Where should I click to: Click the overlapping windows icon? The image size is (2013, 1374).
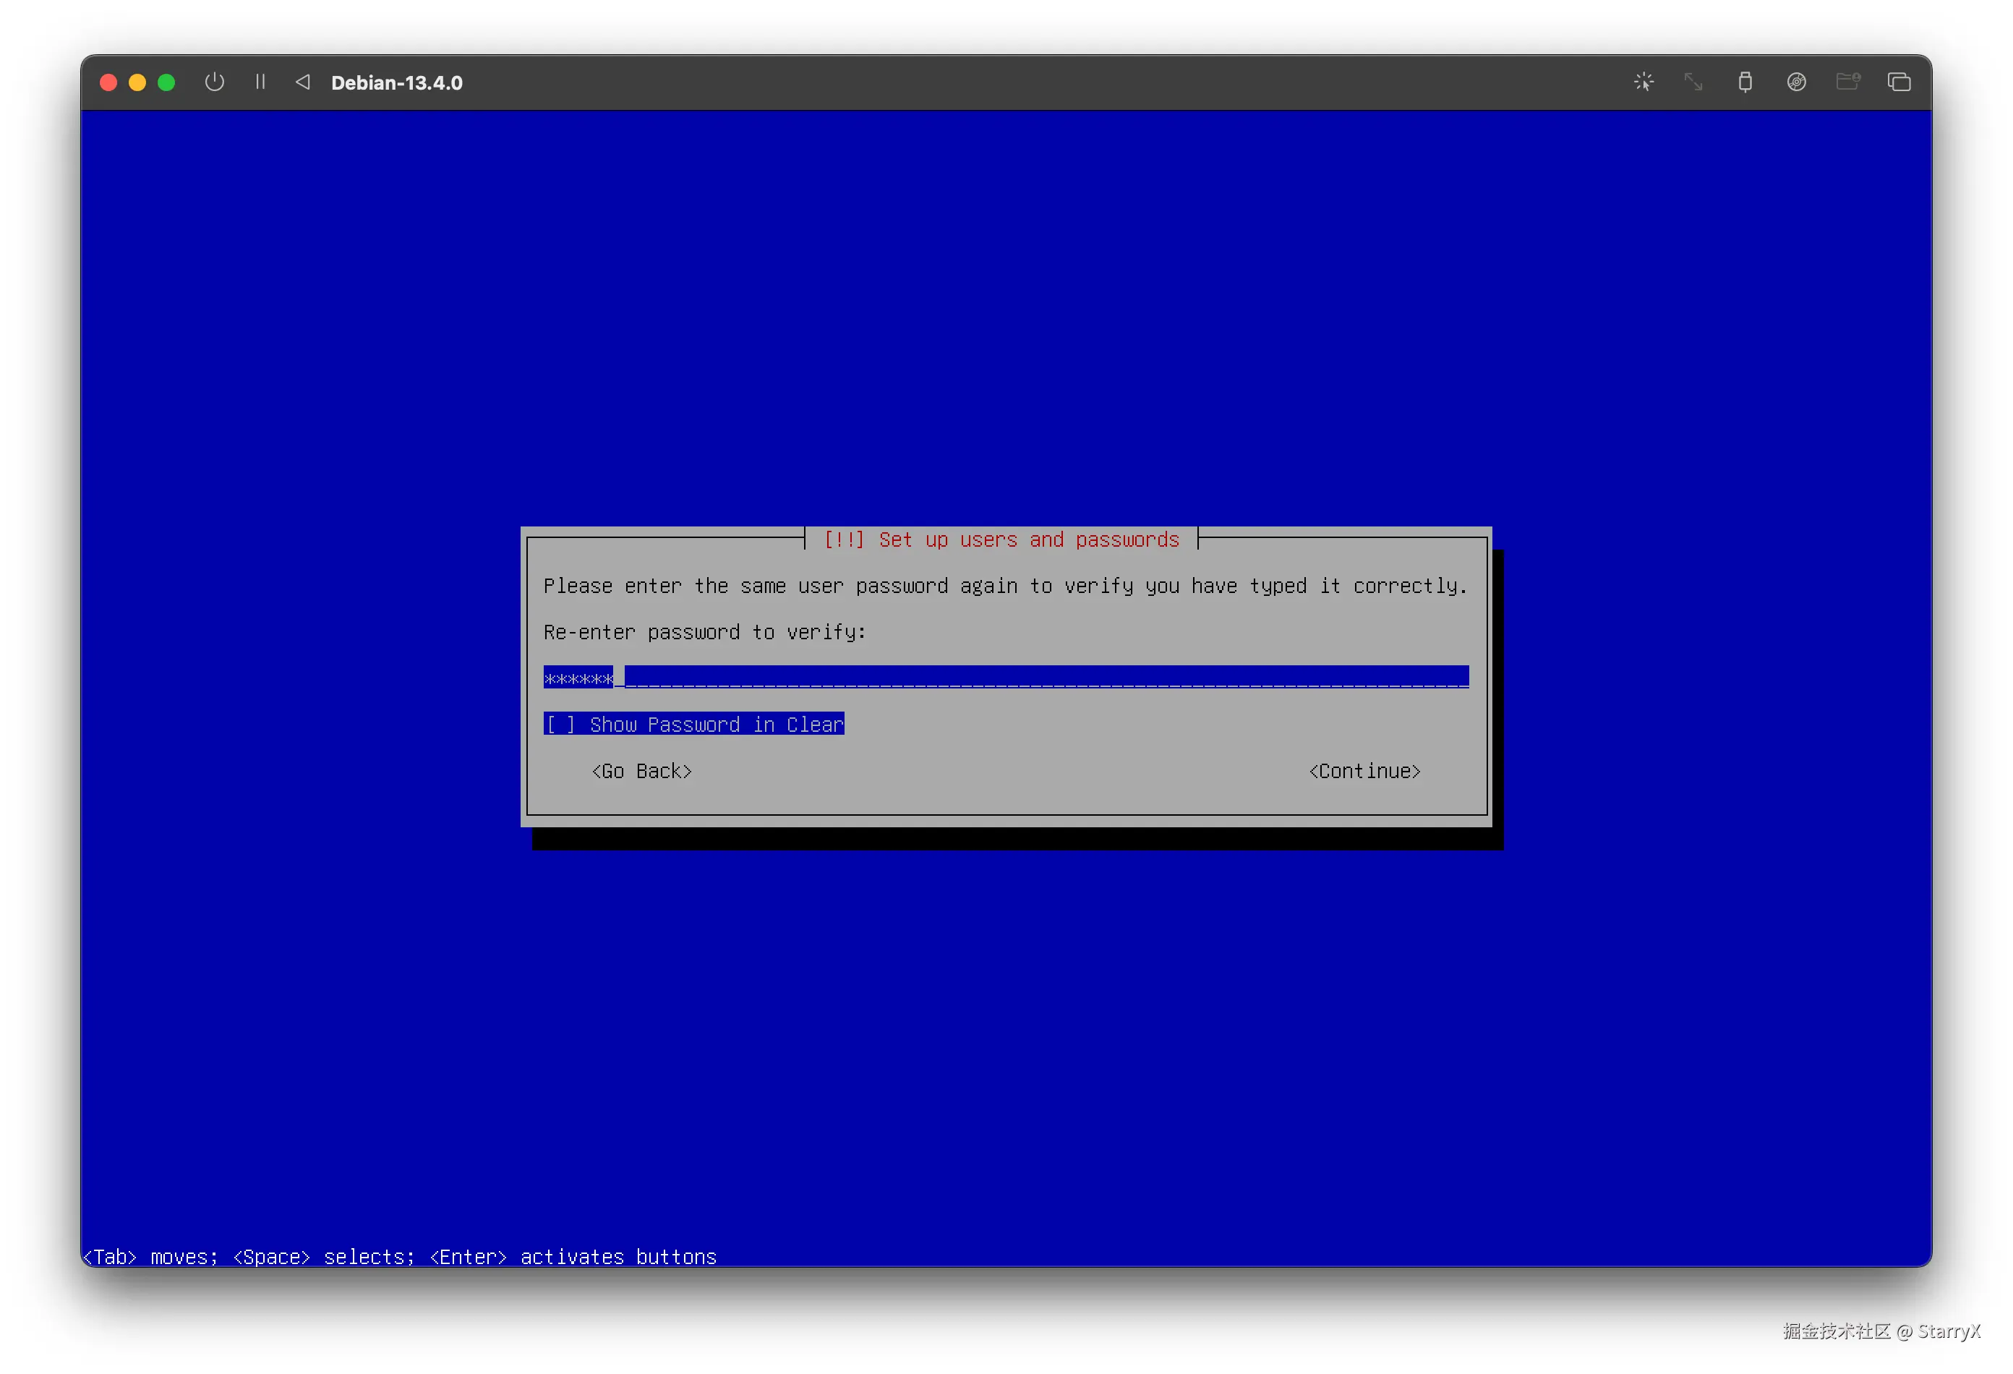(1899, 82)
